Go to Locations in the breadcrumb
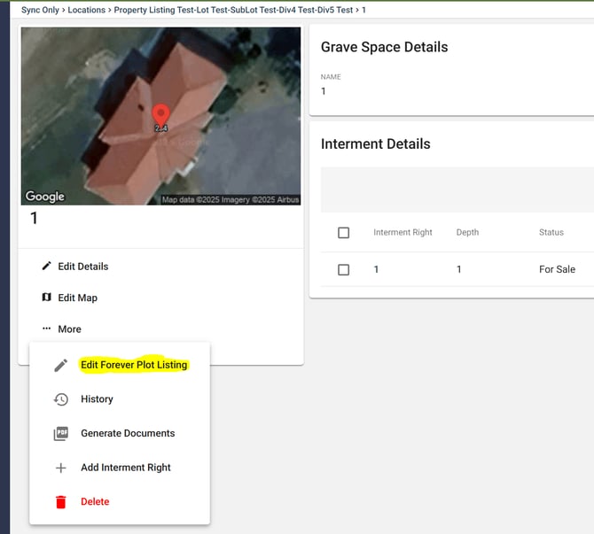 point(87,10)
